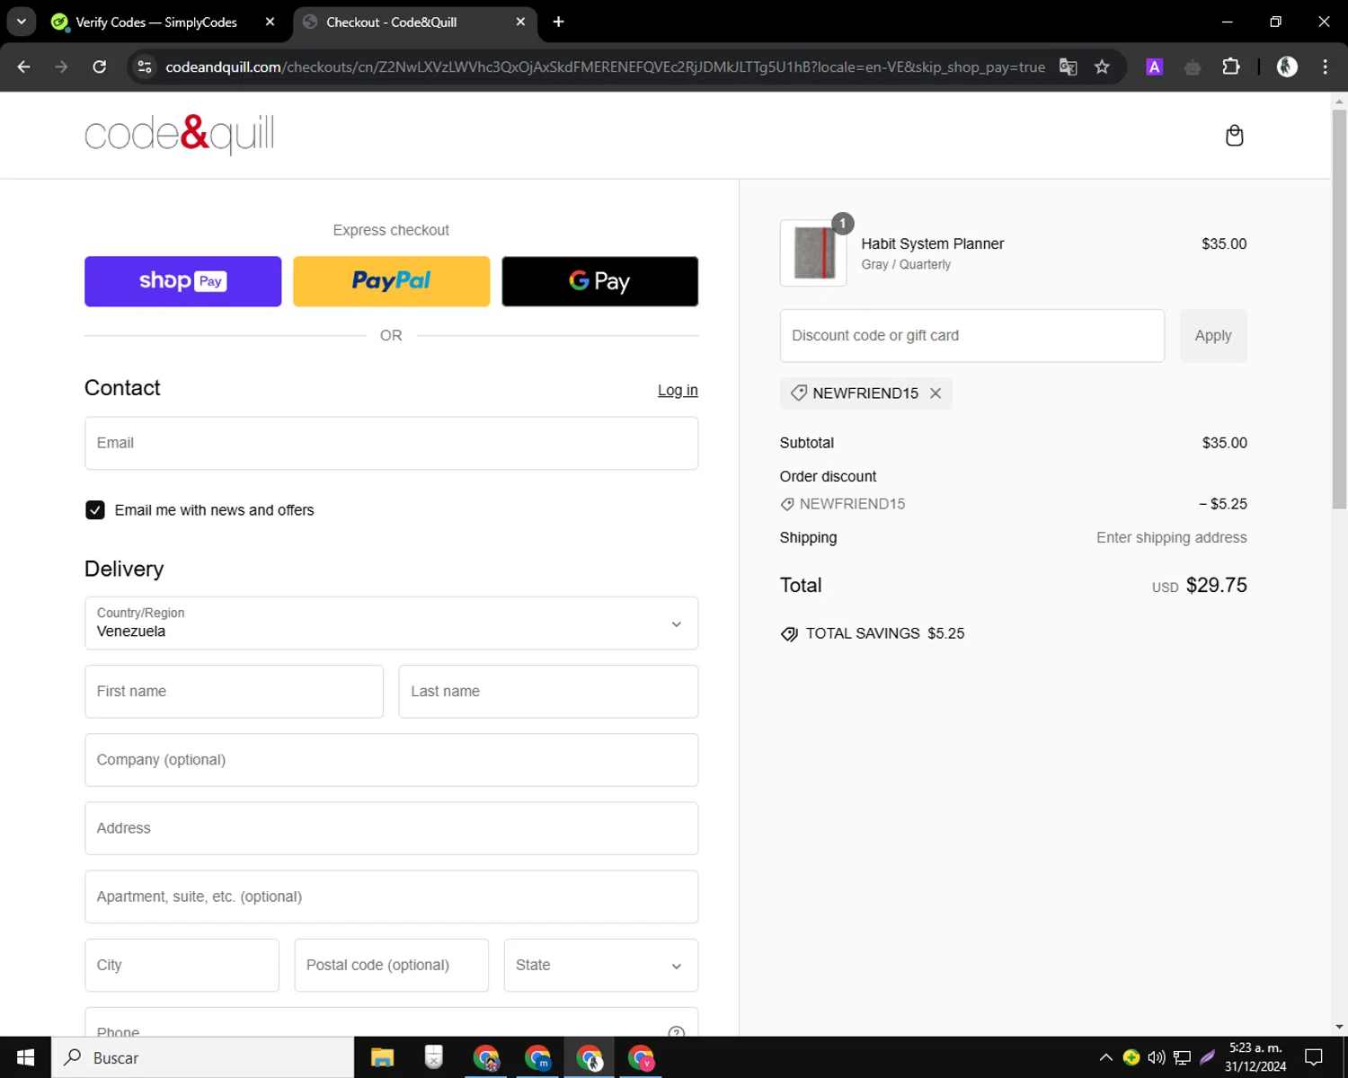1348x1078 pixels.
Task: Switch to Verify Codes — SimplyCodes tab
Action: pyautogui.click(x=156, y=22)
